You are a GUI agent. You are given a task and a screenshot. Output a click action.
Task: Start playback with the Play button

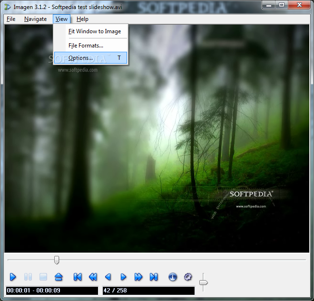click(13, 277)
